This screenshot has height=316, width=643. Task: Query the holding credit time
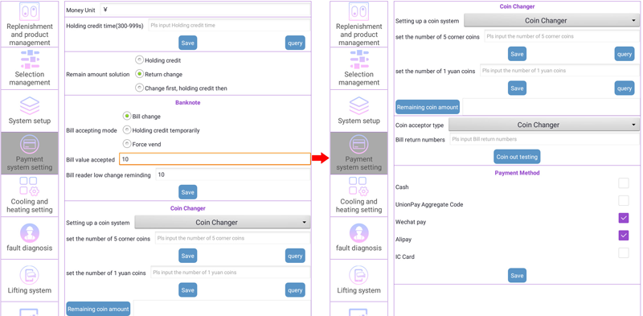[x=295, y=43]
